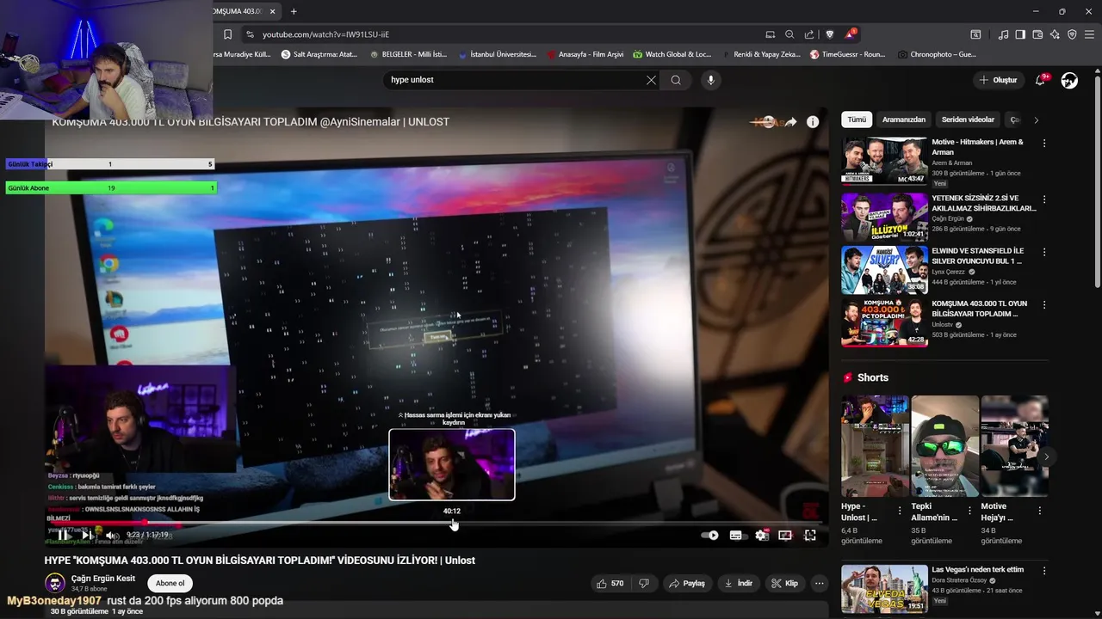Open the Çağrı Ergün Kesit channel
This screenshot has height=619, width=1102.
[x=102, y=579]
